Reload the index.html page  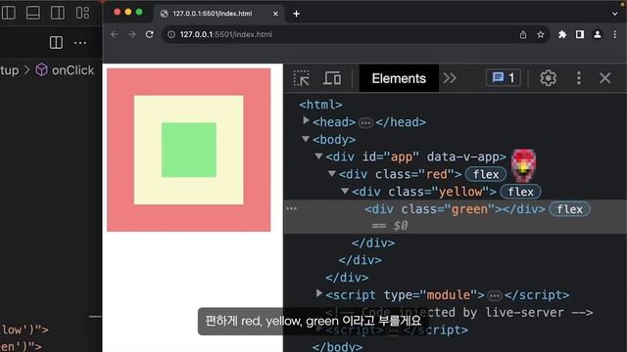pyautogui.click(x=150, y=35)
